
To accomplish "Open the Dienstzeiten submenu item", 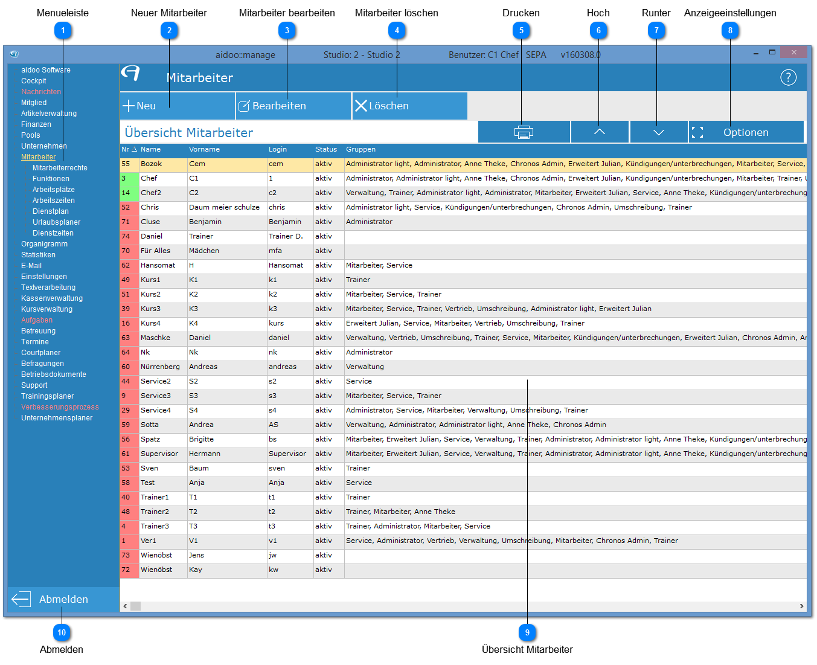I will pos(53,233).
